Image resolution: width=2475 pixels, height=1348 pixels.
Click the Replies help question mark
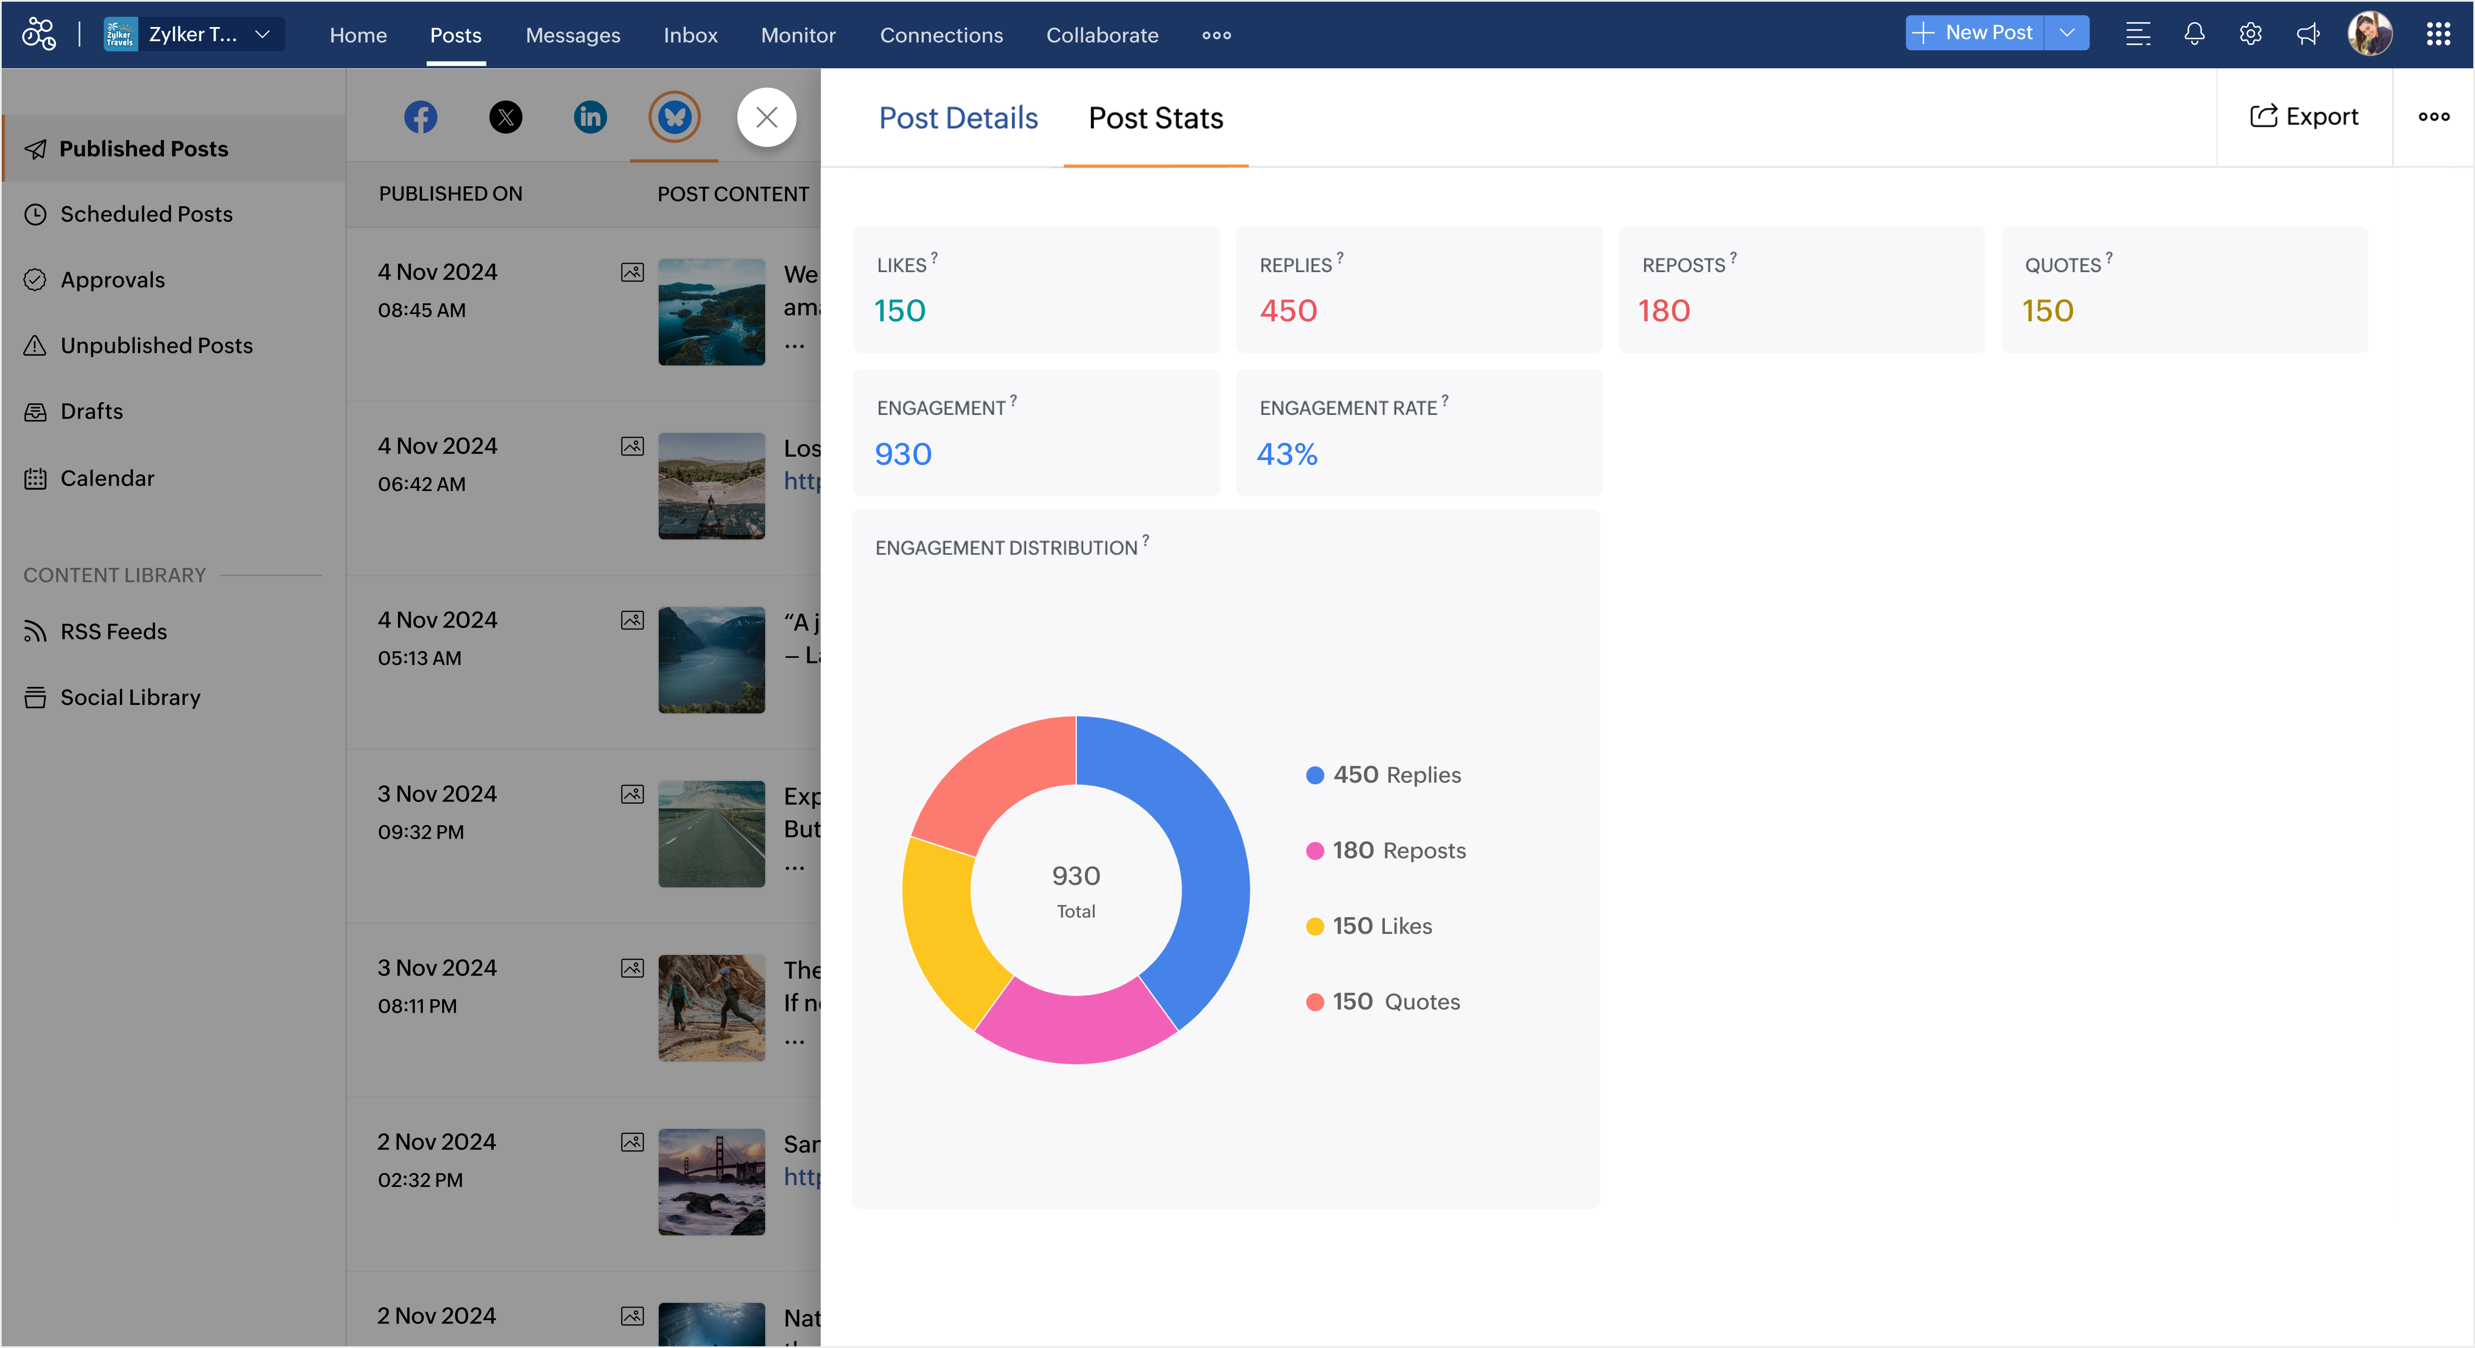pyautogui.click(x=1339, y=257)
